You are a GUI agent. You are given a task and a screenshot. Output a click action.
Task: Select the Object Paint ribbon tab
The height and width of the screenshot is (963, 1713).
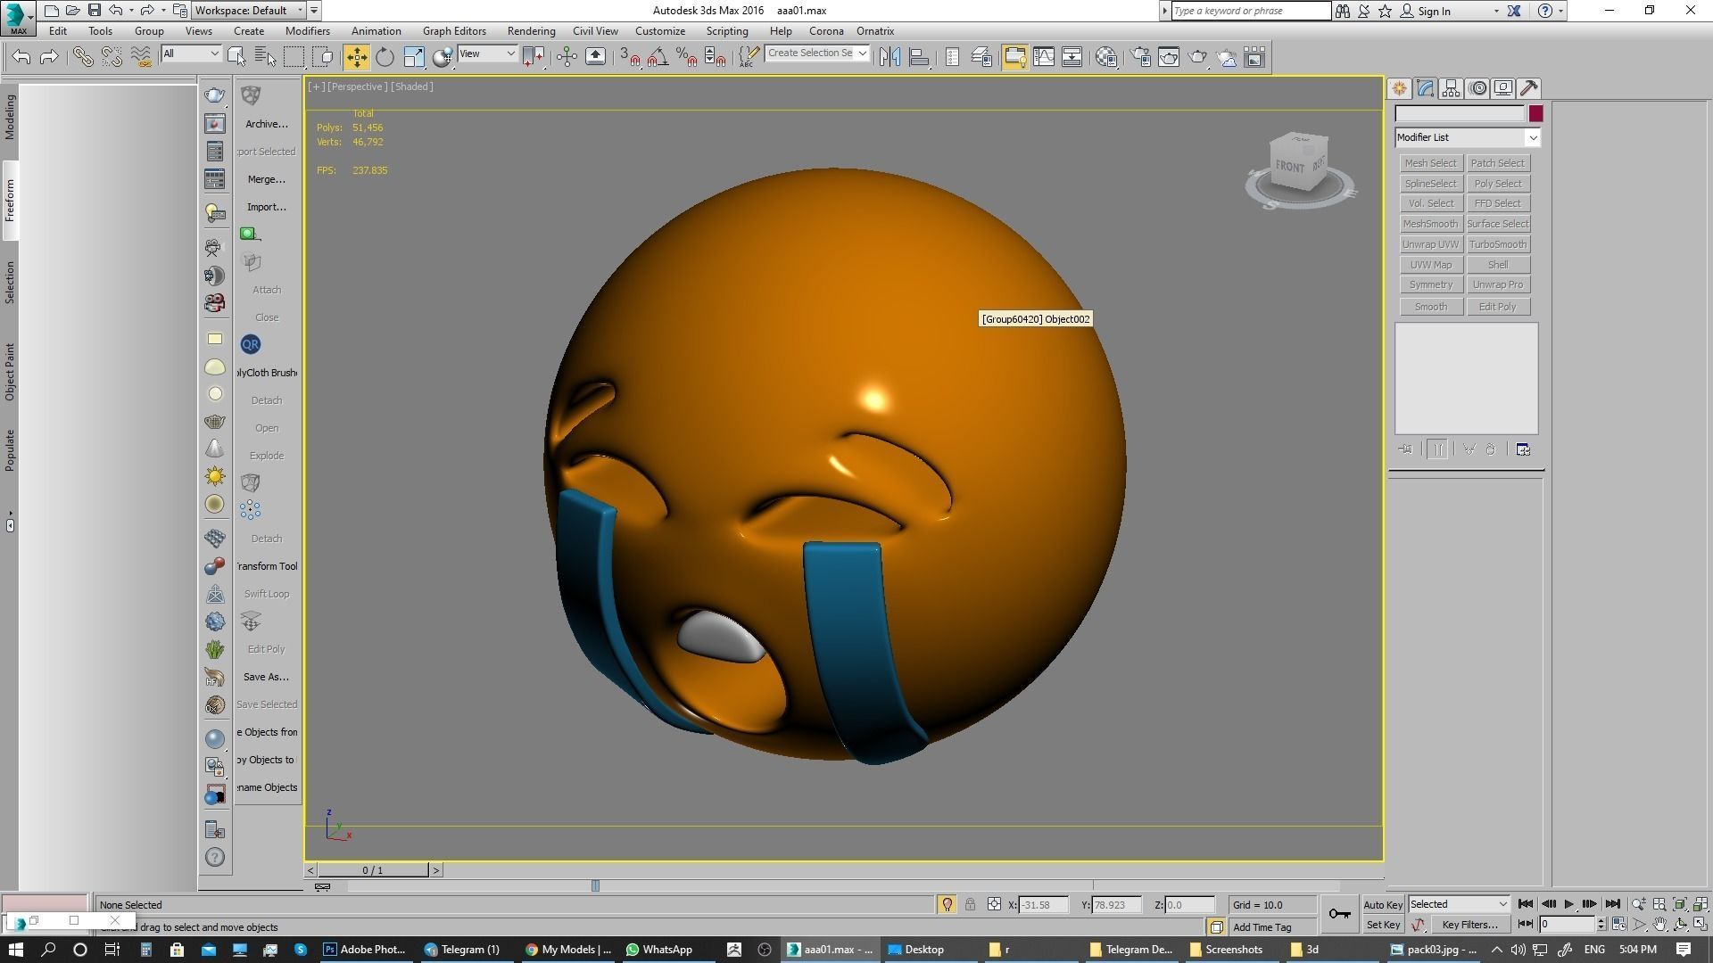click(x=10, y=372)
